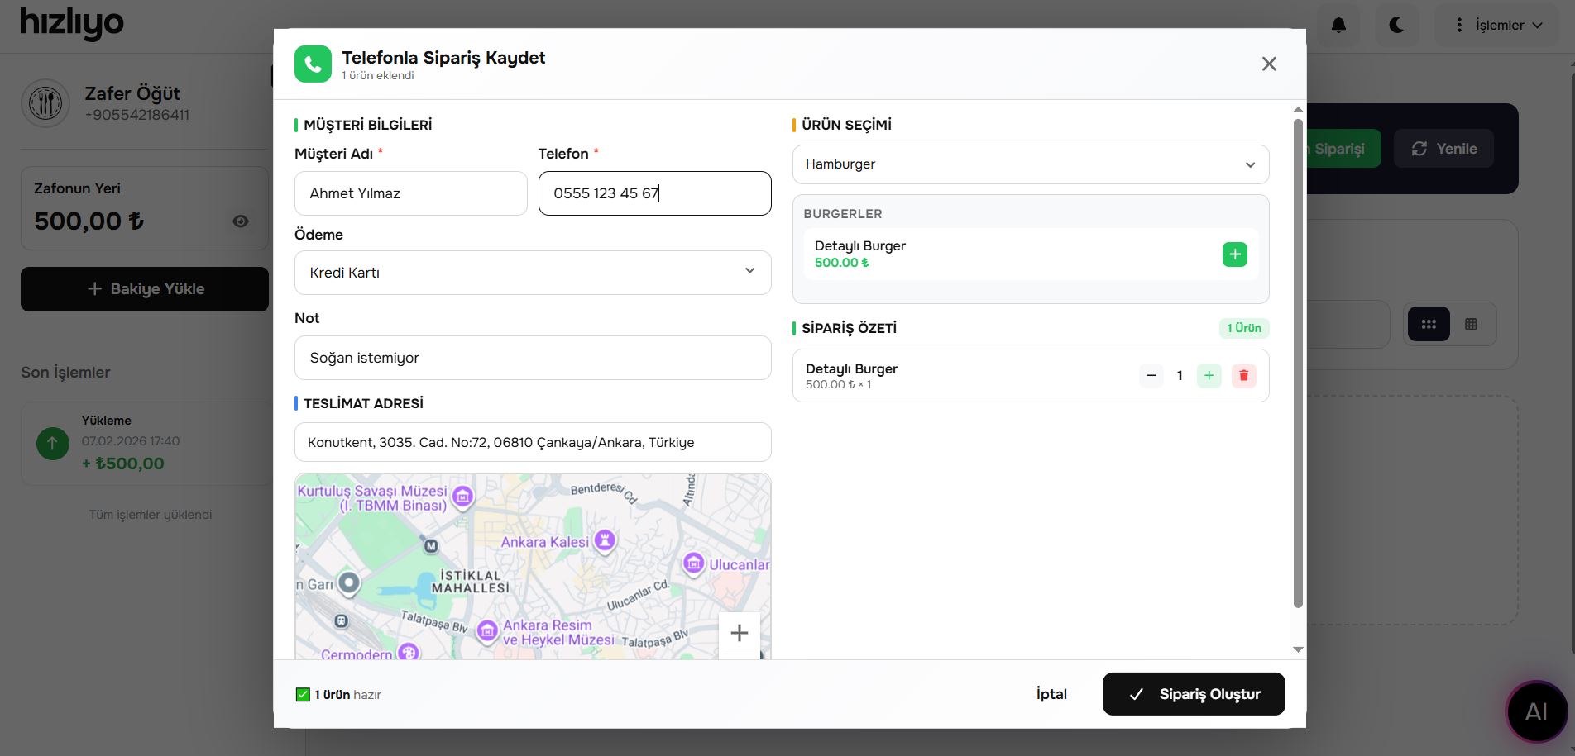Viewport: 1575px width, 756px height.
Task: Click Zafer Öğüt profile name
Action: [132, 93]
